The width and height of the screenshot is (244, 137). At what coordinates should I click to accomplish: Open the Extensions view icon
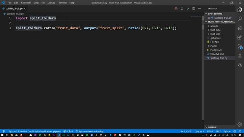(240, 37)
